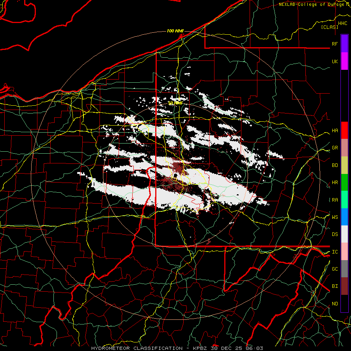Select the light pink IC legend swatch
Screen dimensions: 351x351
click(x=344, y=252)
